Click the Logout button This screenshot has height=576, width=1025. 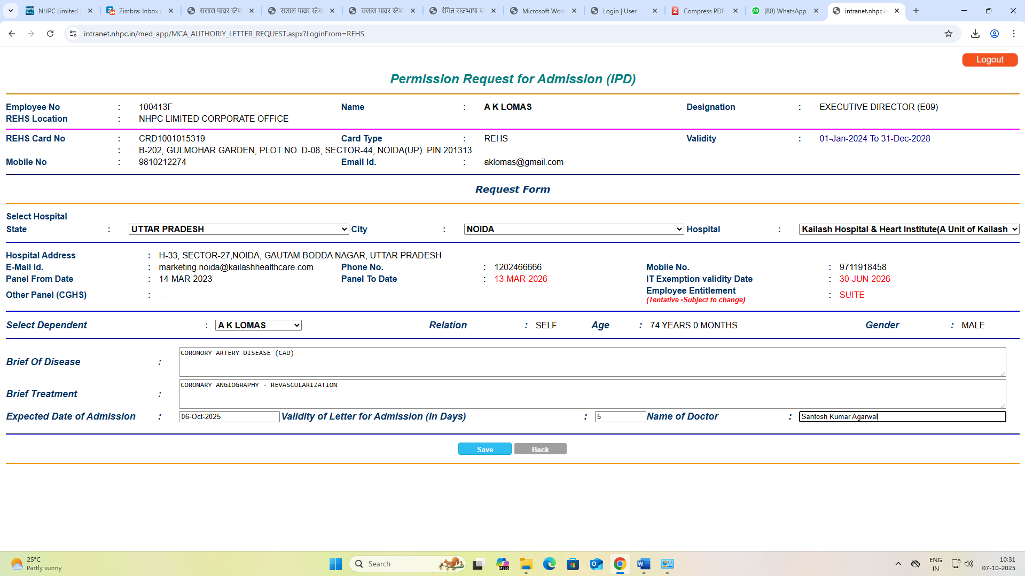coord(989,60)
